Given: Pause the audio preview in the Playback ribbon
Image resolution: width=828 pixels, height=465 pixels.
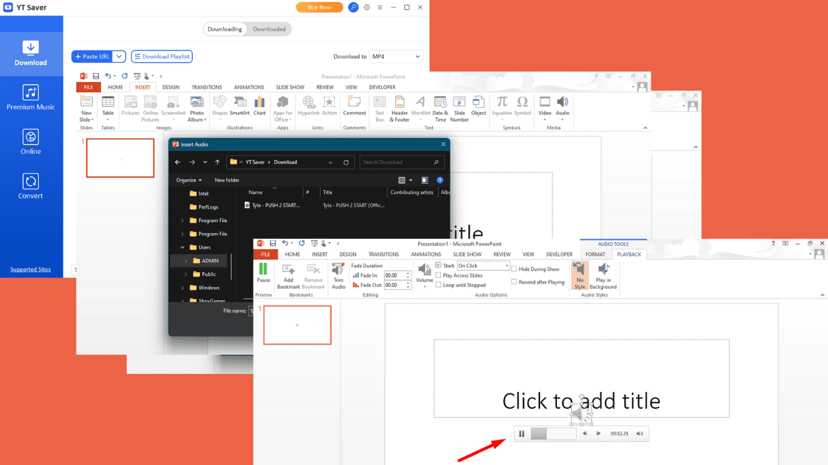Looking at the screenshot, I should 263,273.
